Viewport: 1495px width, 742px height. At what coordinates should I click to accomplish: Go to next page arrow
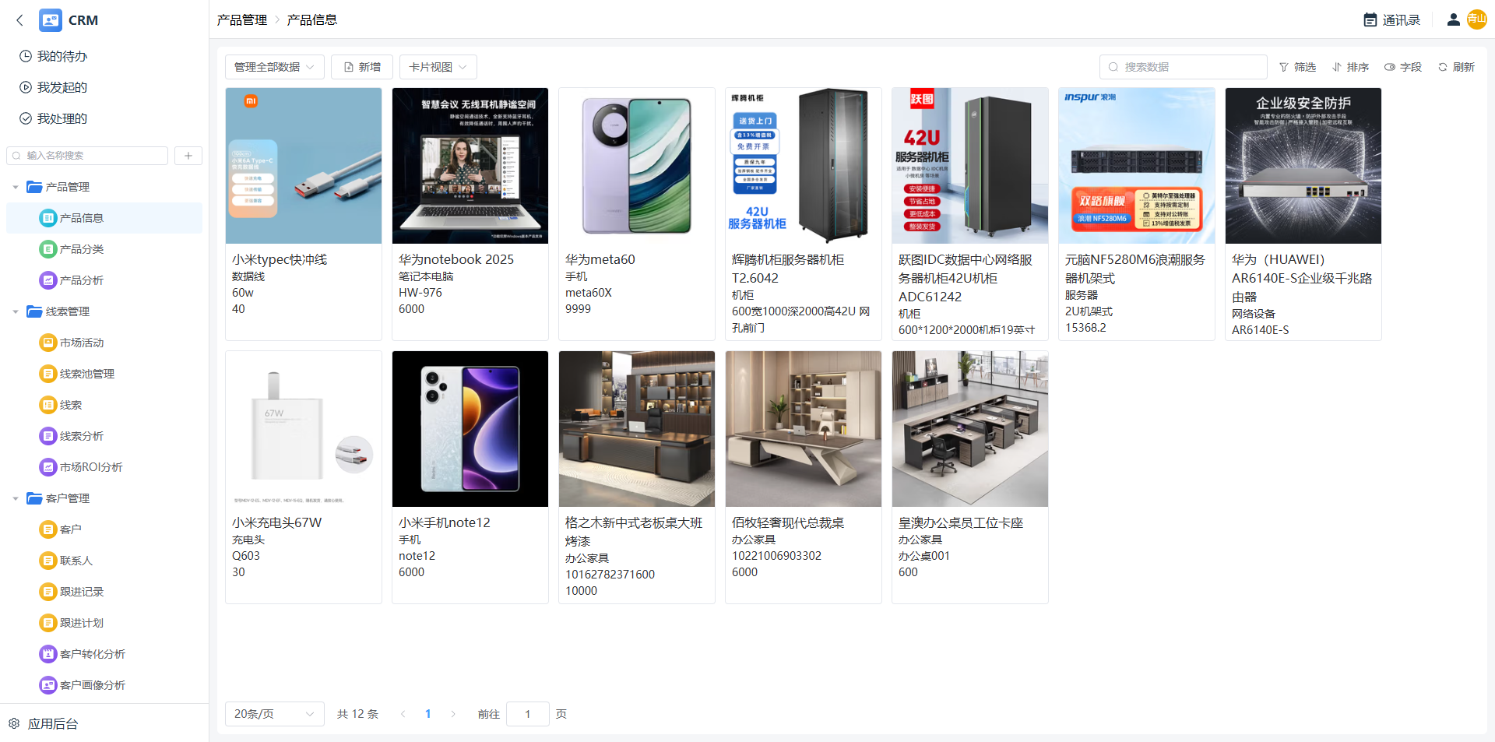pos(453,714)
